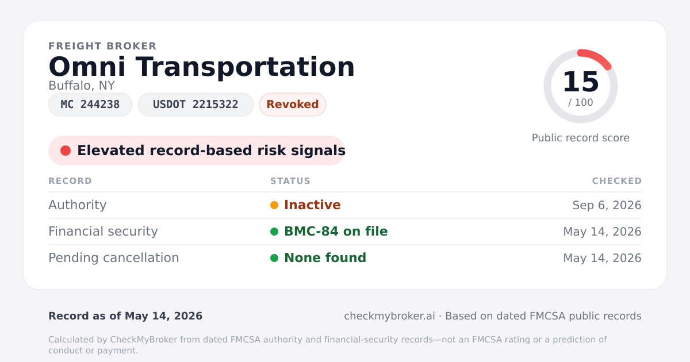This screenshot has height=362, width=690.
Task: Click the orange Inactive status dot
Action: click(x=274, y=205)
